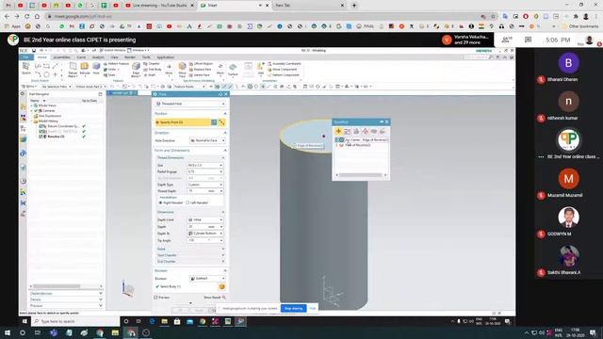Select the Delete Face tool

click(199, 75)
